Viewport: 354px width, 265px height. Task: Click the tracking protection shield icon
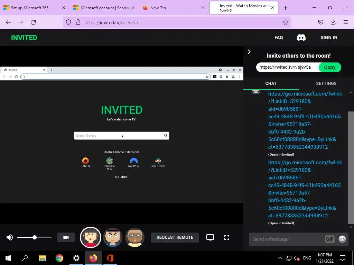(x=68, y=22)
